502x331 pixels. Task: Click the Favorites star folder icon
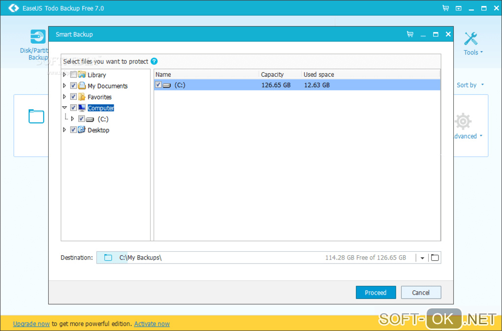[82, 96]
